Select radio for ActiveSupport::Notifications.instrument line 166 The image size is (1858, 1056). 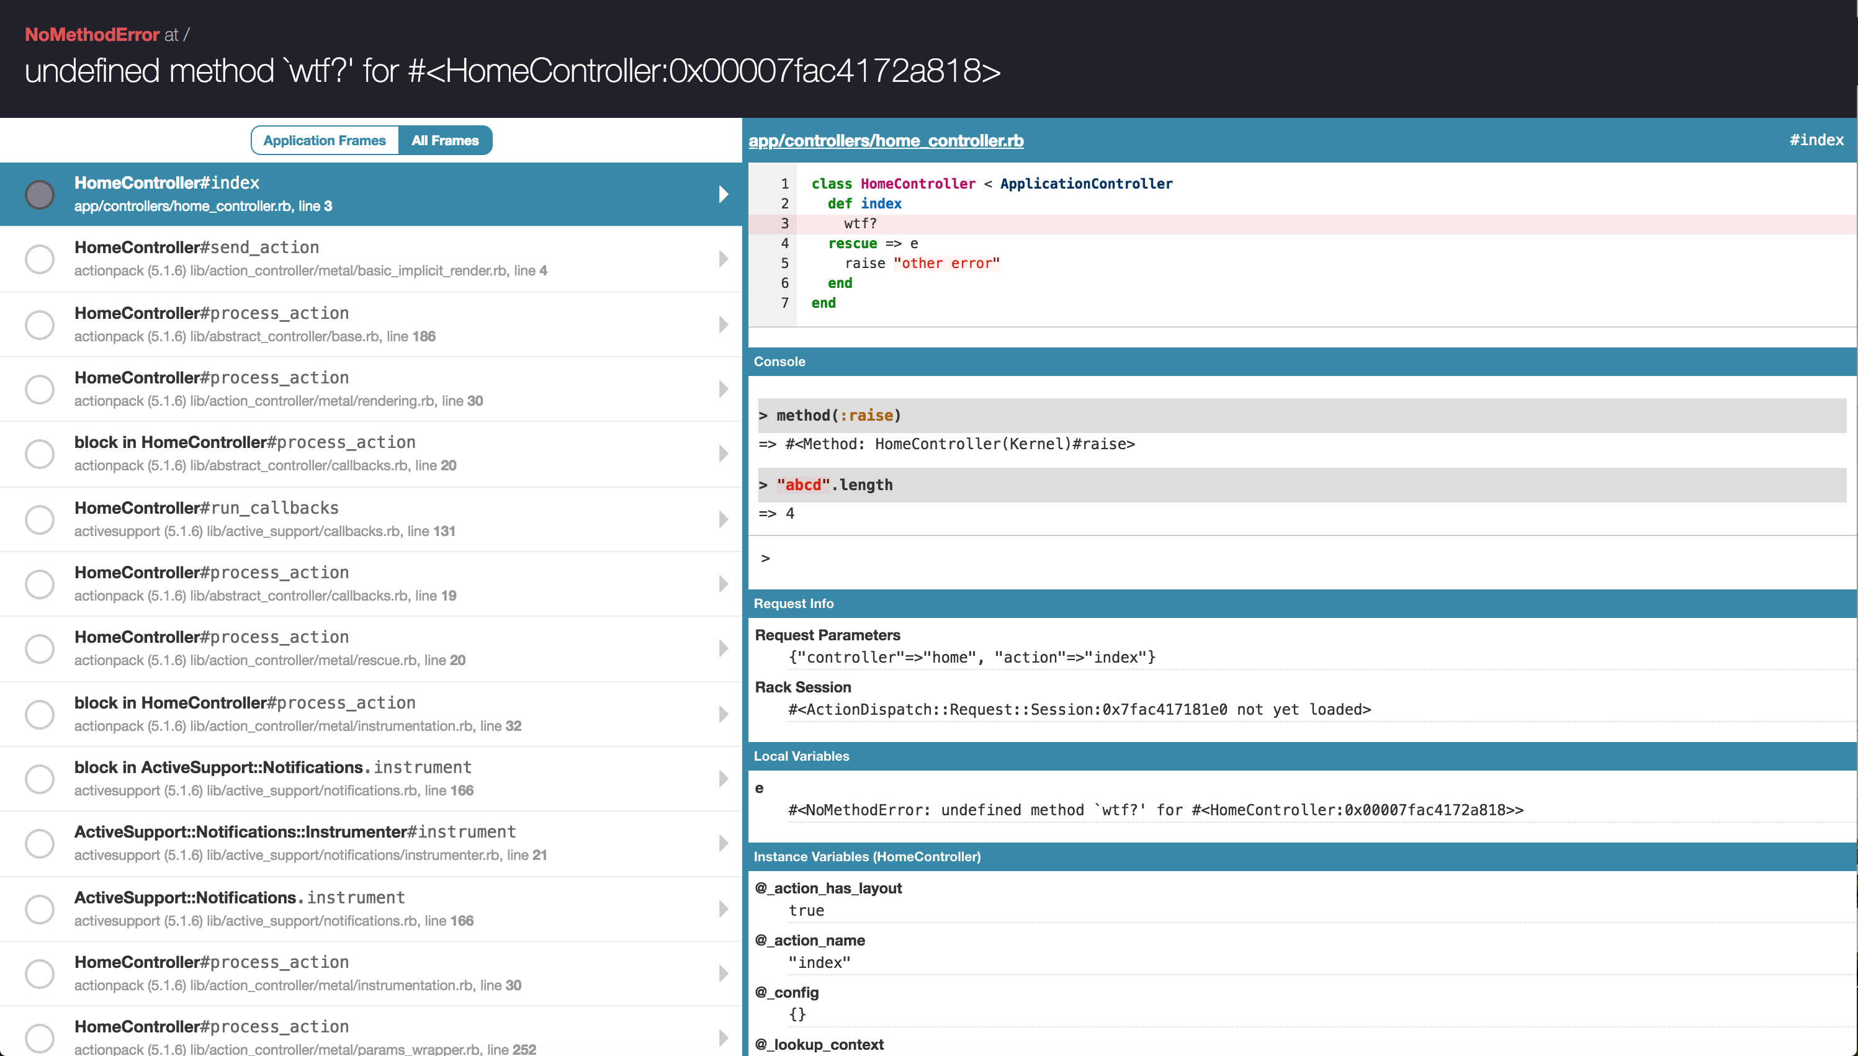[x=40, y=909]
